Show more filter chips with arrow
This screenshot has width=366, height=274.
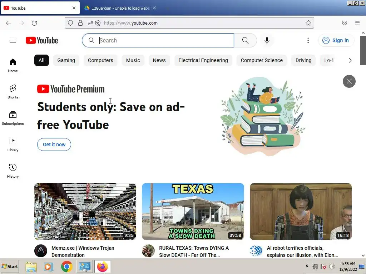(350, 60)
